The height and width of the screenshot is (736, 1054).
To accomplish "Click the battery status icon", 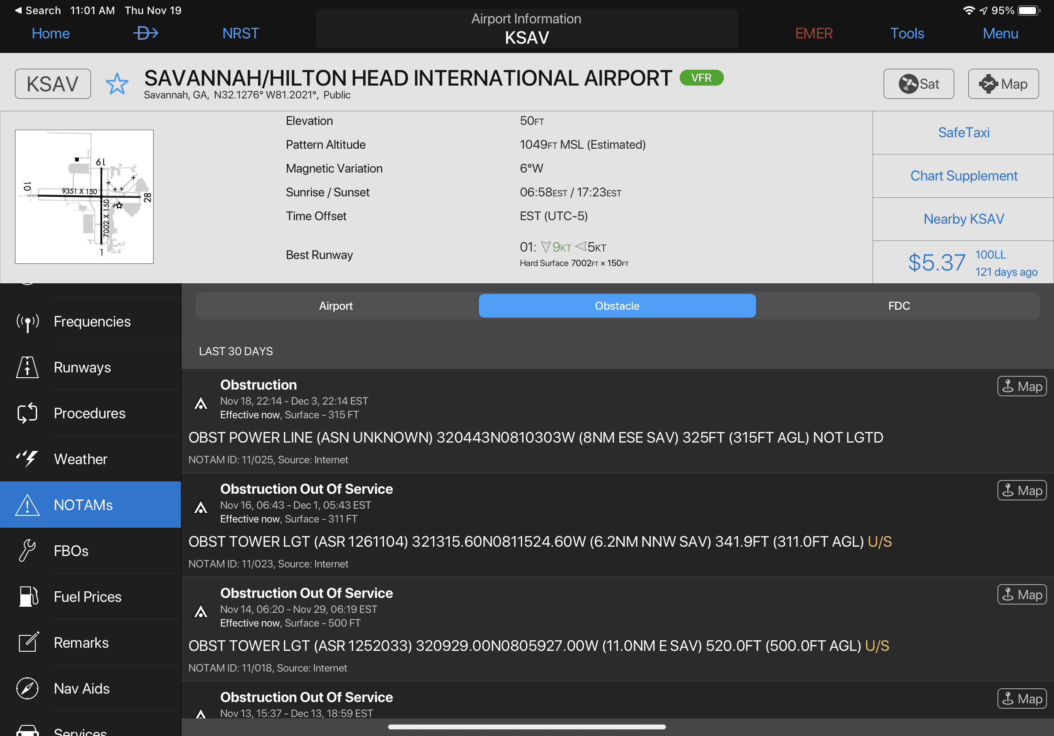I will (x=1029, y=10).
